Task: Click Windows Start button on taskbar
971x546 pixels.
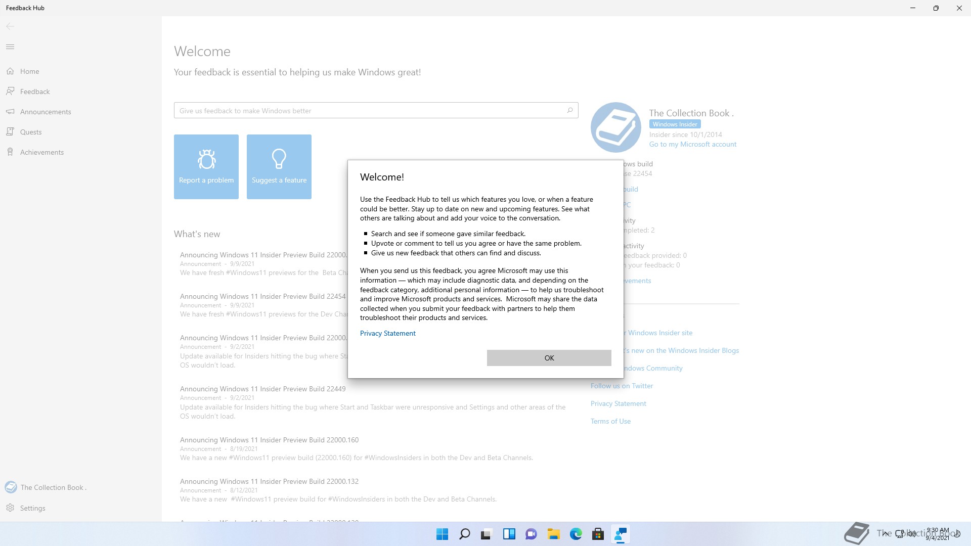Action: pos(442,534)
